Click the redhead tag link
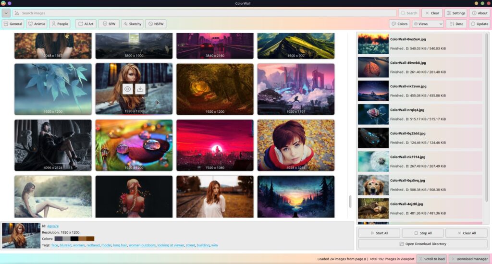Viewport: 492px width, 264px height. [93, 245]
